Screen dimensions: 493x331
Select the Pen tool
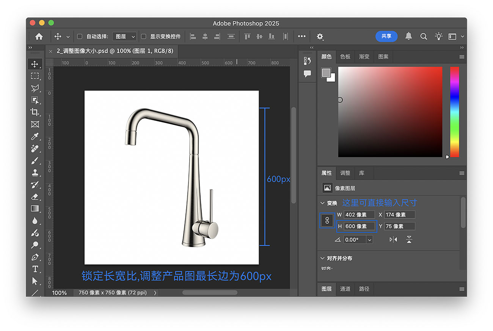tap(35, 257)
